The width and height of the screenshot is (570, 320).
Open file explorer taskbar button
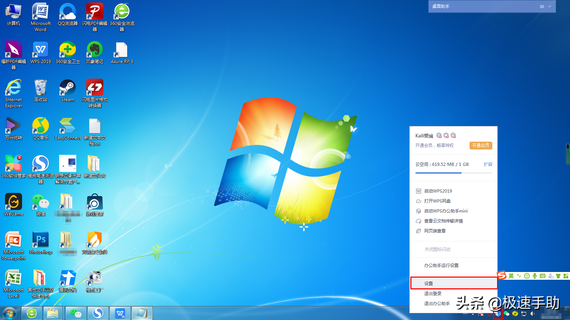(x=53, y=313)
